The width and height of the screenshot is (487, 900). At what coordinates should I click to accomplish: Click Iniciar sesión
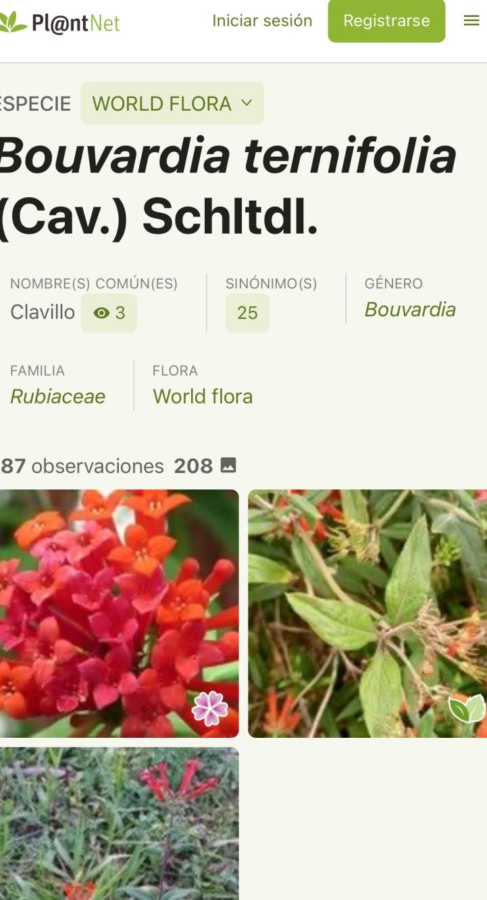point(262,21)
